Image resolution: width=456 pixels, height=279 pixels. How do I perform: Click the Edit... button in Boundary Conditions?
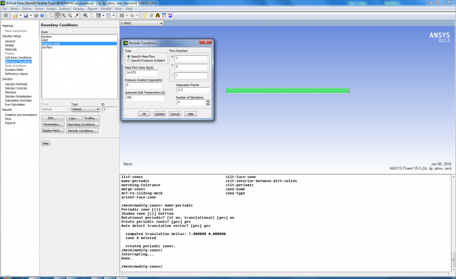pos(52,118)
